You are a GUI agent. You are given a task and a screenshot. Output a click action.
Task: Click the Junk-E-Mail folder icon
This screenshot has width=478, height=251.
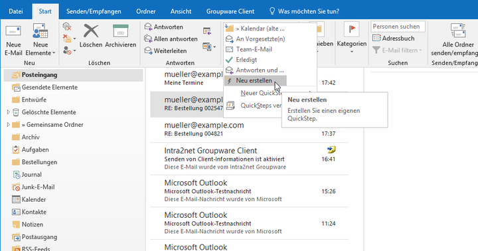tap(16, 187)
